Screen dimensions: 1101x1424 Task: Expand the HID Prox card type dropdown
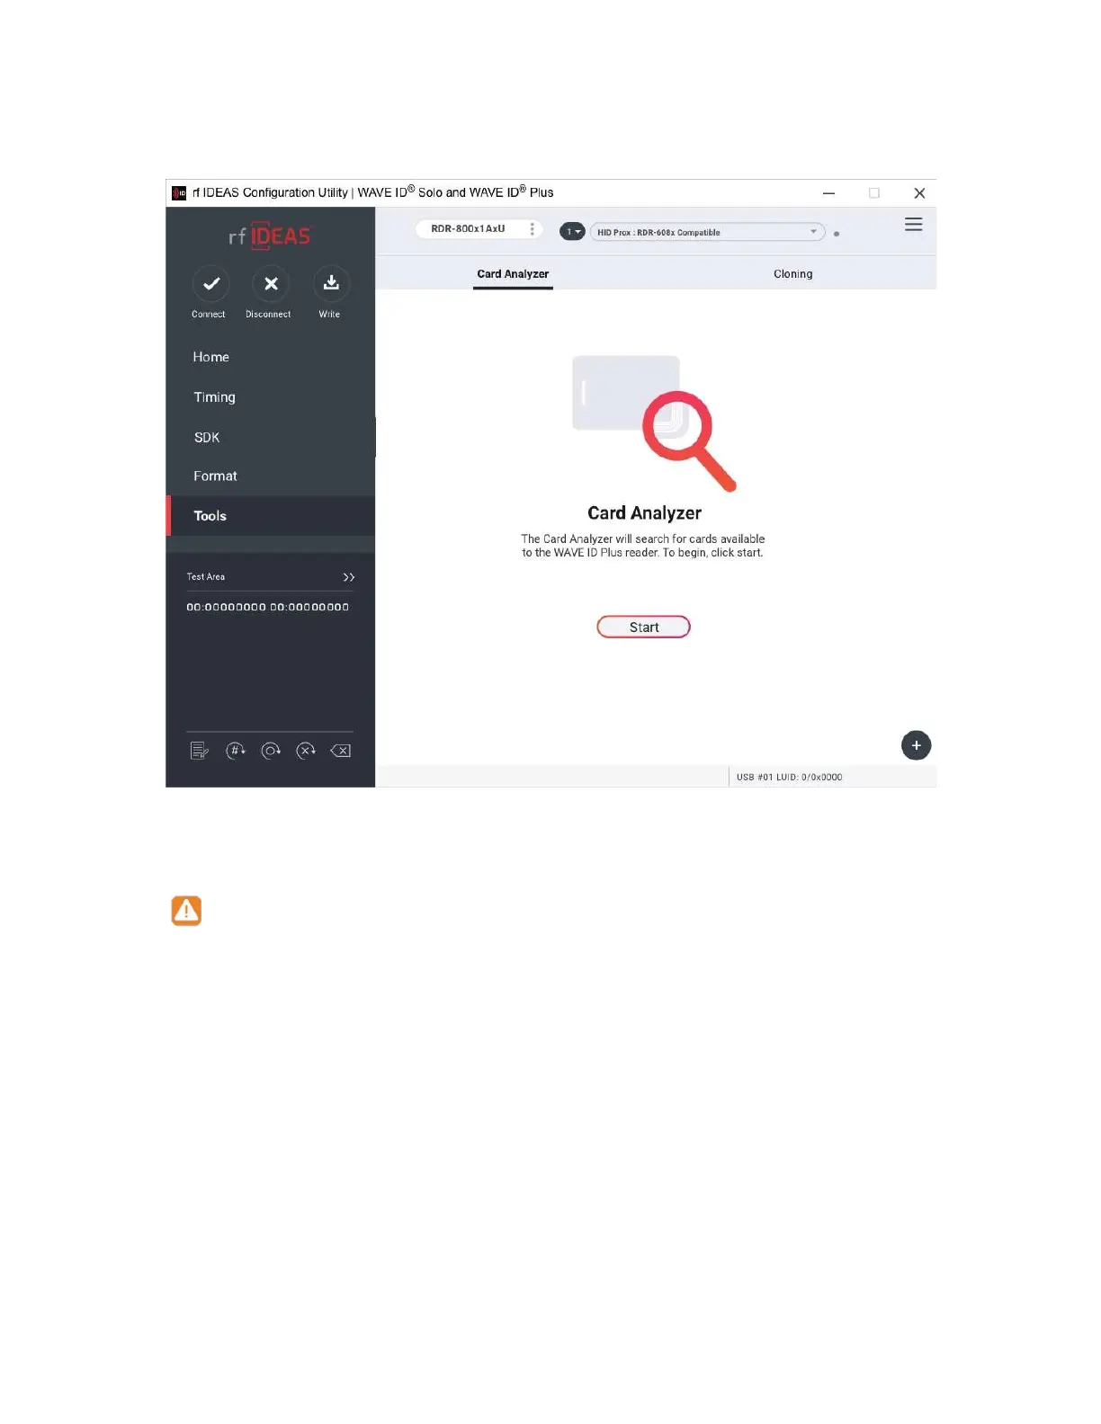(707, 232)
